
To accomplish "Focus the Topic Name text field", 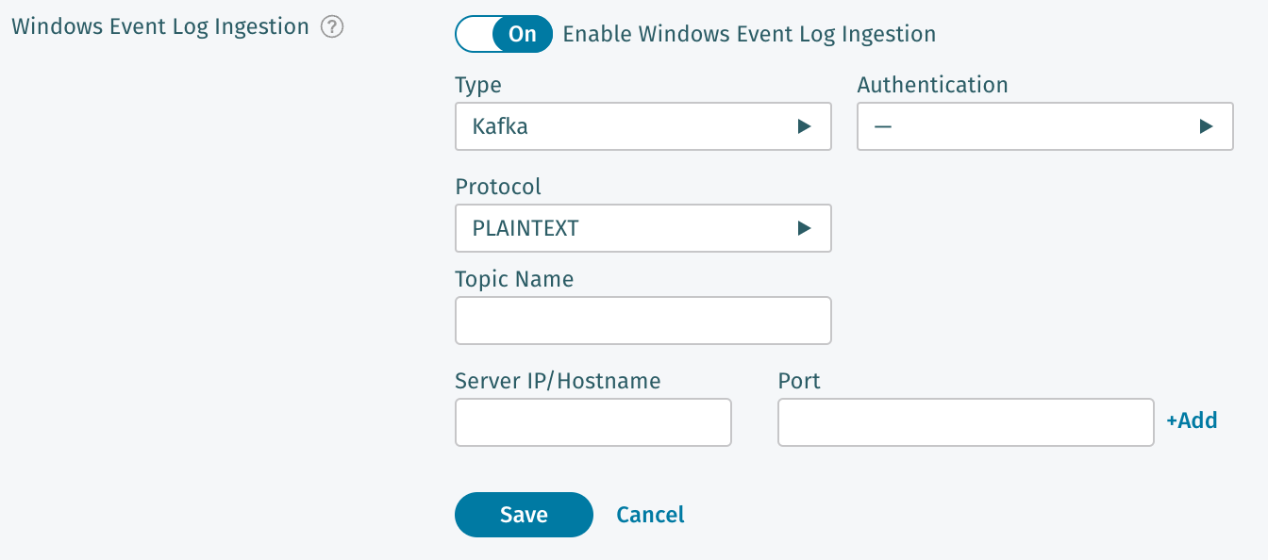I will 642,321.
